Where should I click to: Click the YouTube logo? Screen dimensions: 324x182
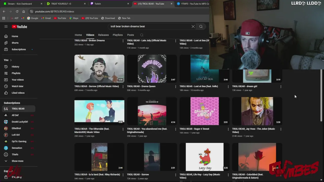(x=19, y=27)
